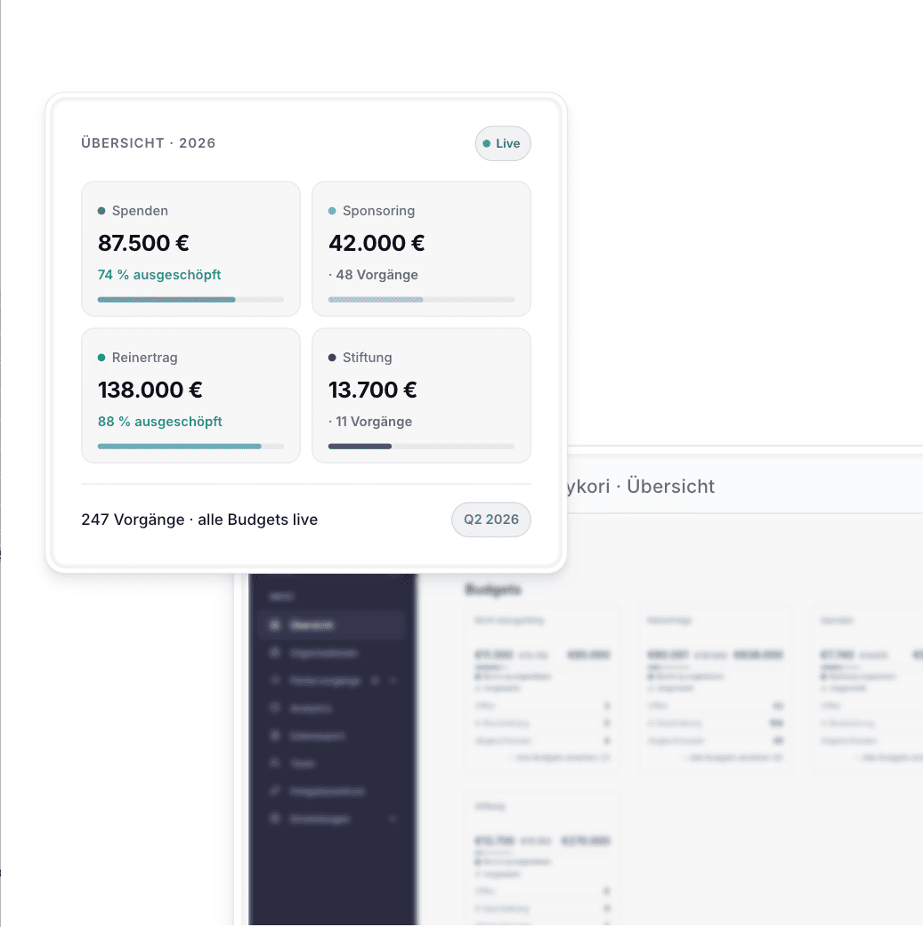Click the green dot in Live badge
Screen dimensions: 923x927
pos(486,143)
